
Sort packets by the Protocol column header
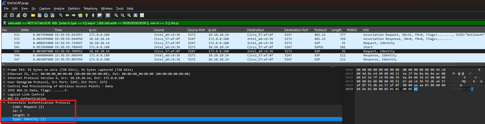click(320, 30)
